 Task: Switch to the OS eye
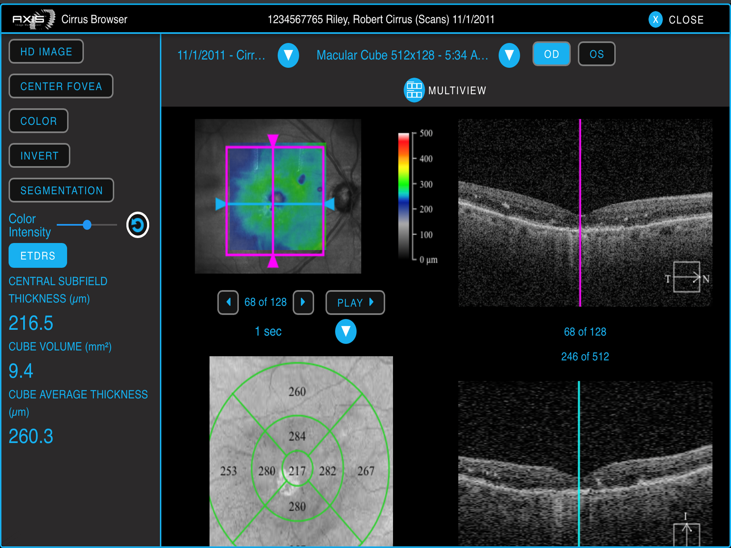click(x=596, y=54)
